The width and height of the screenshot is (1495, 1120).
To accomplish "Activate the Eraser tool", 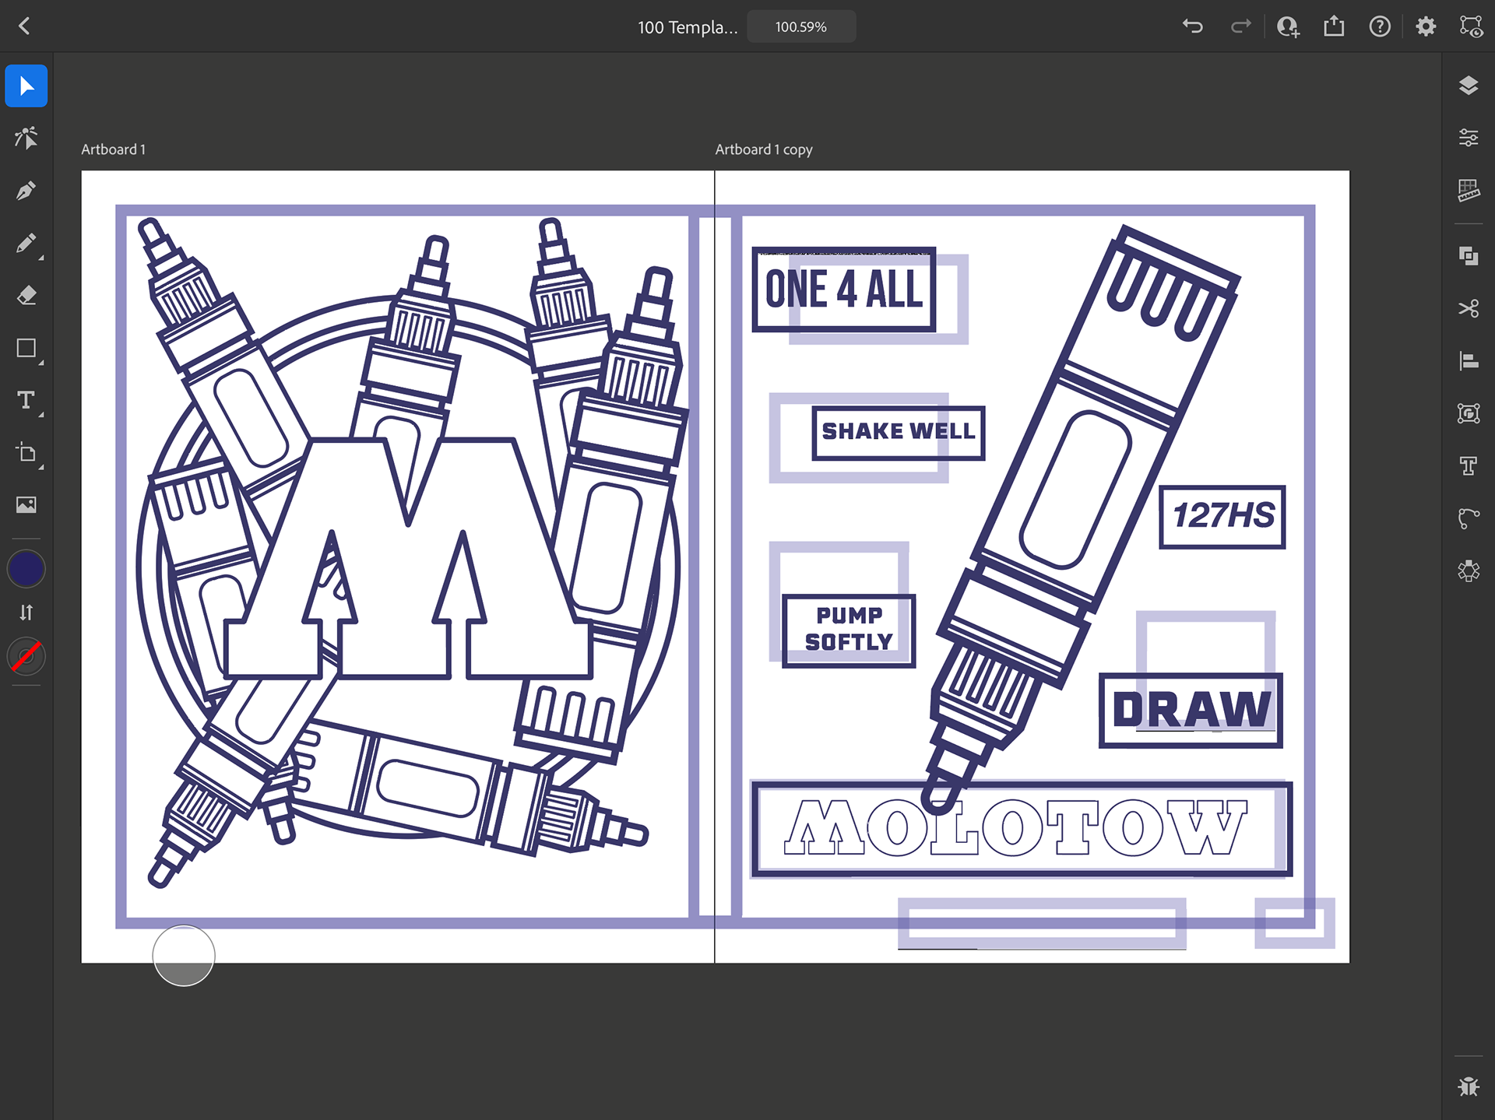I will tap(26, 296).
